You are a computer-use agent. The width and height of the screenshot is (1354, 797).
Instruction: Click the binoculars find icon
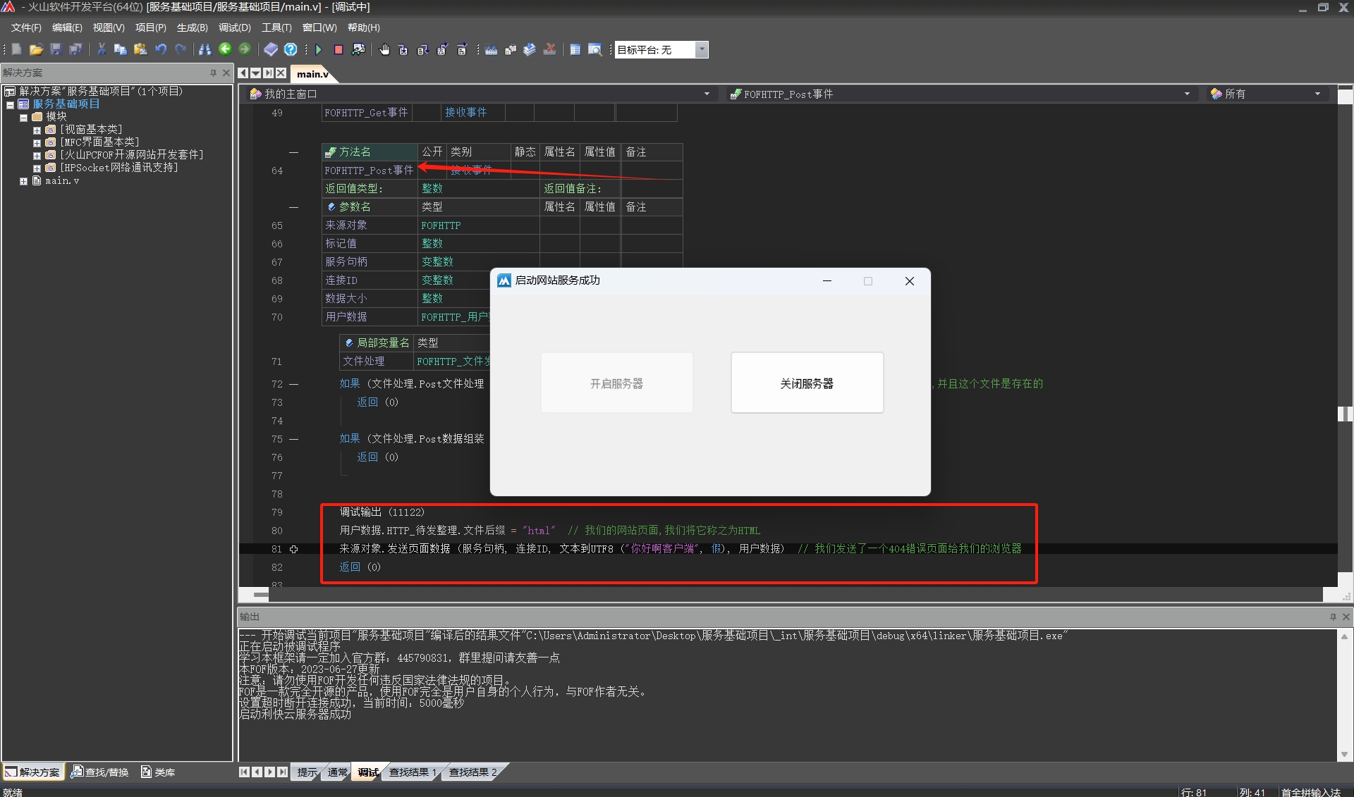click(x=205, y=49)
